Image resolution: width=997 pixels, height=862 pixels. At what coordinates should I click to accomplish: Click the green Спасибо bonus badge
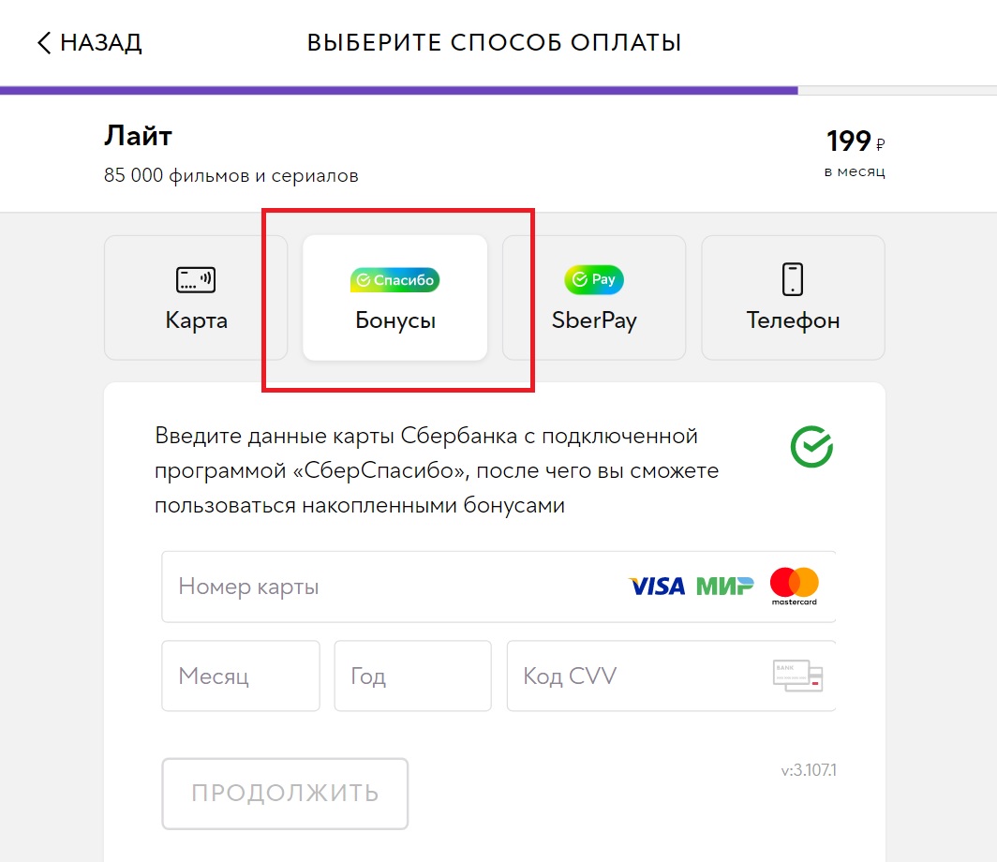[x=394, y=279]
